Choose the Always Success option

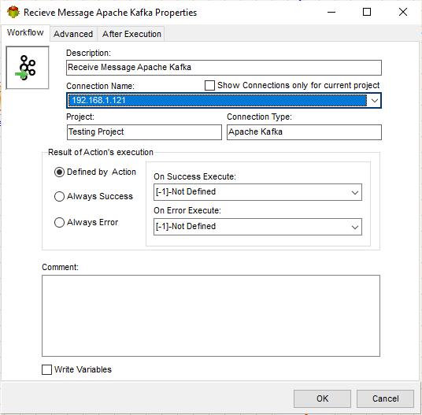point(59,196)
